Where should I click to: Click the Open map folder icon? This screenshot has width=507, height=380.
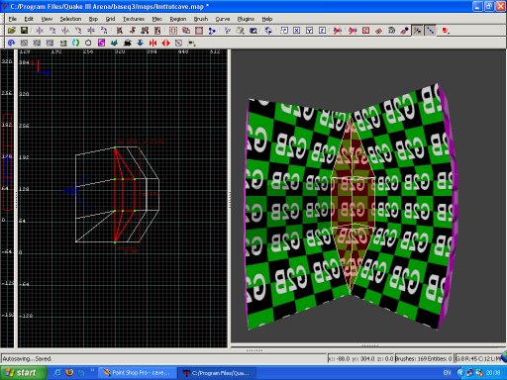[x=11, y=31]
